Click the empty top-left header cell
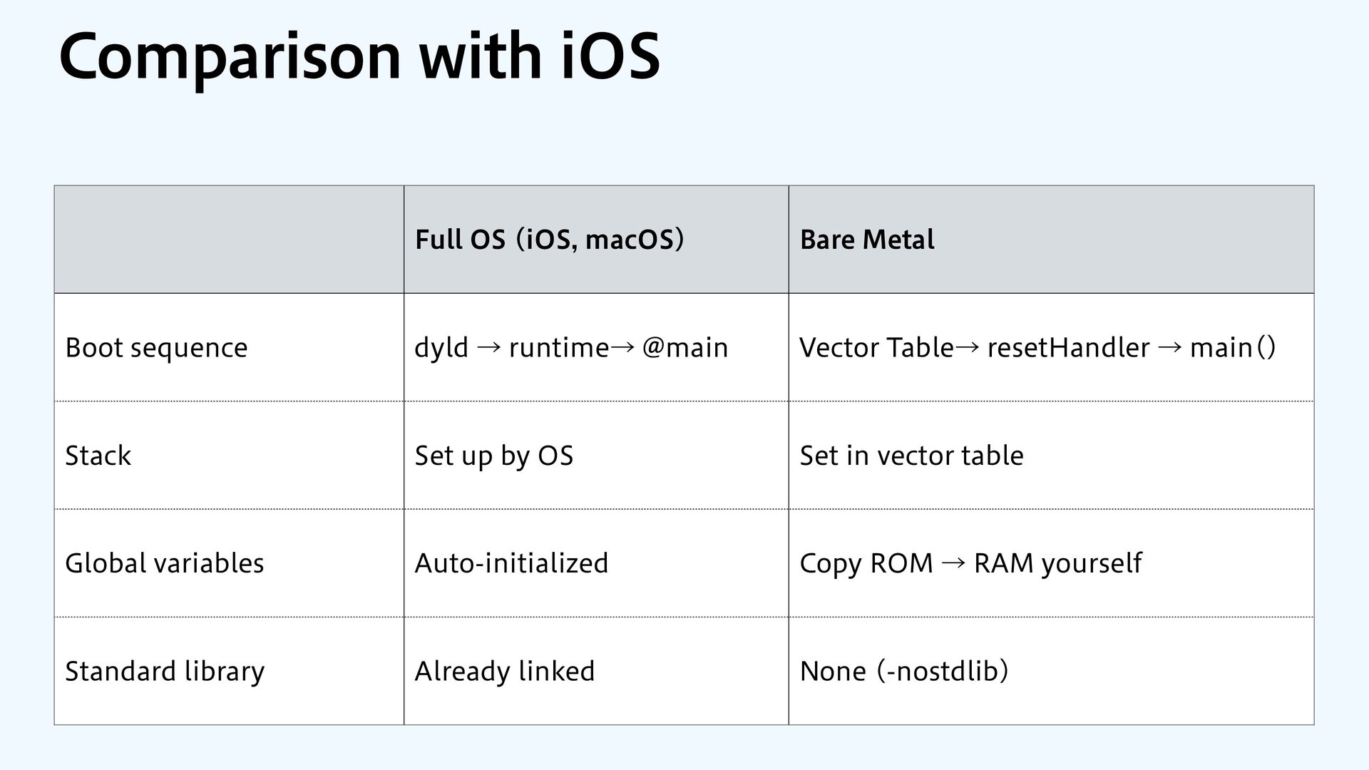Screen dimensions: 1369x770 click(229, 240)
